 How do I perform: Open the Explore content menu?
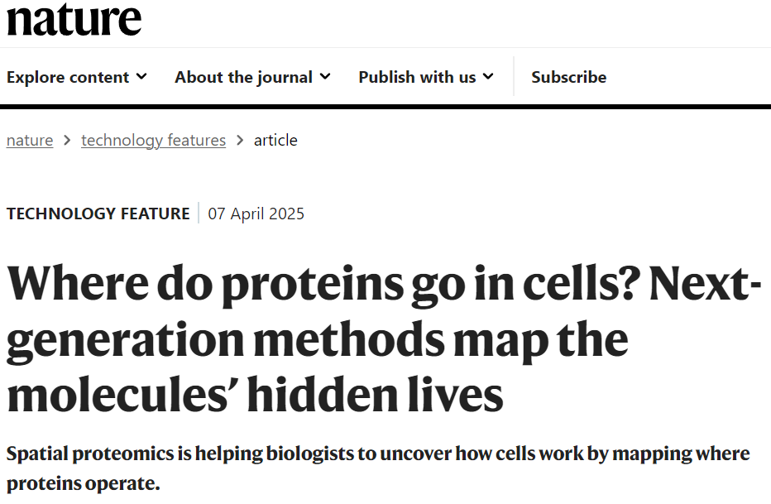[68, 77]
